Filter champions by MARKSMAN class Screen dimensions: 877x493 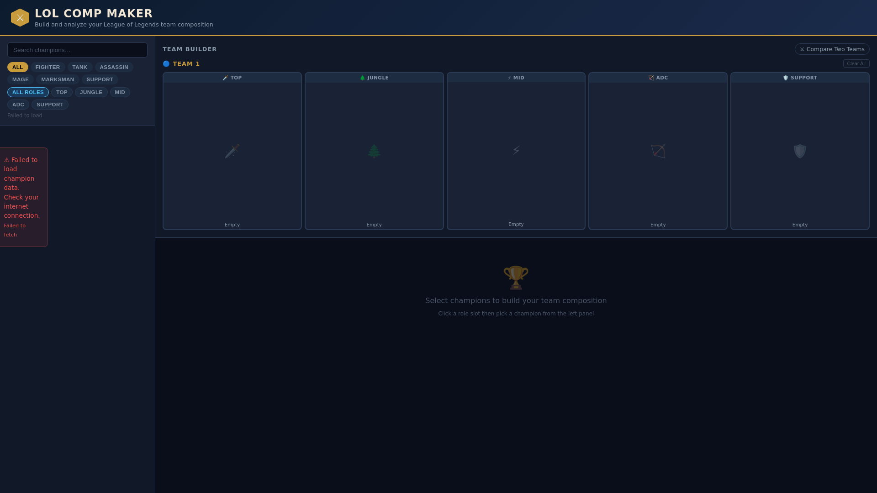(x=58, y=79)
